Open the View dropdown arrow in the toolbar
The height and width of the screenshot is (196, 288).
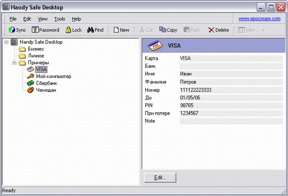[x=264, y=30]
